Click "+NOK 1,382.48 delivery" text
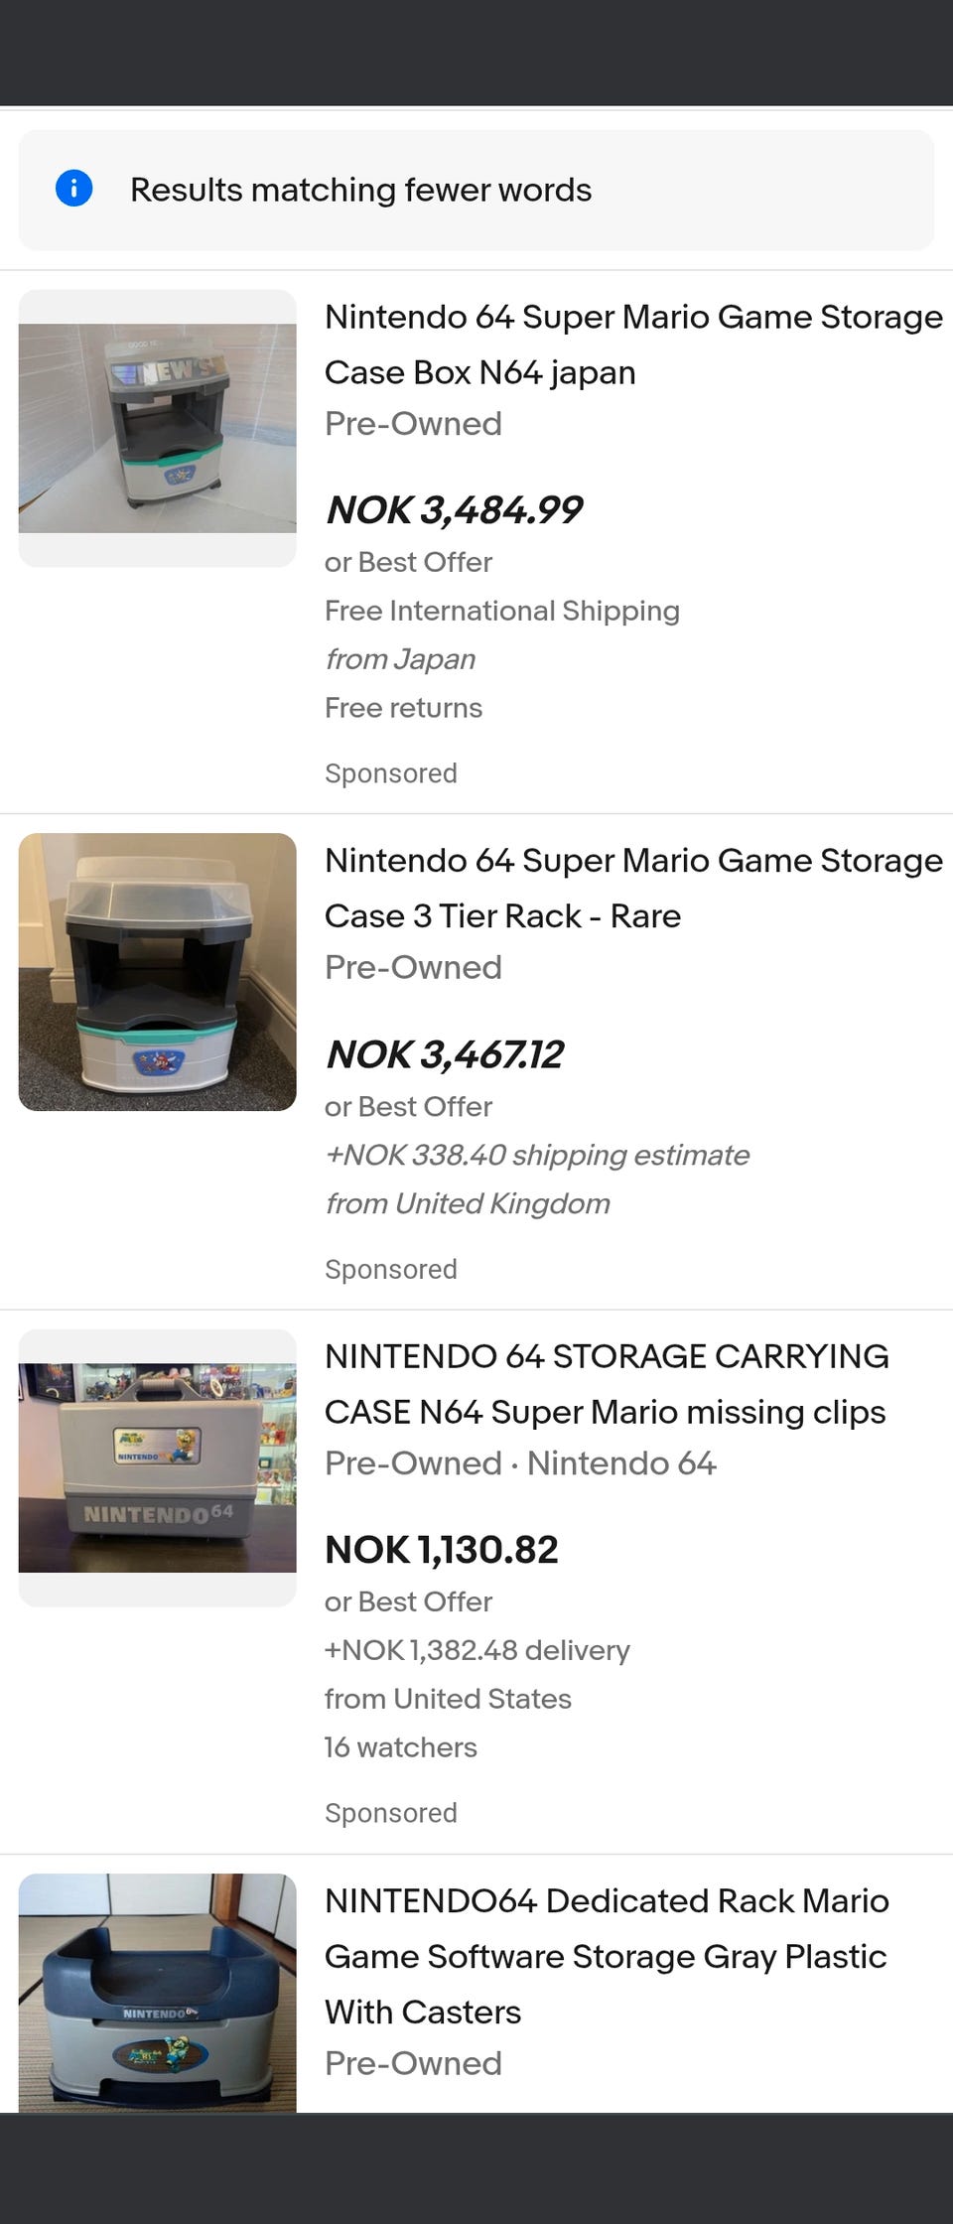The height and width of the screenshot is (2224, 953). [476, 1650]
